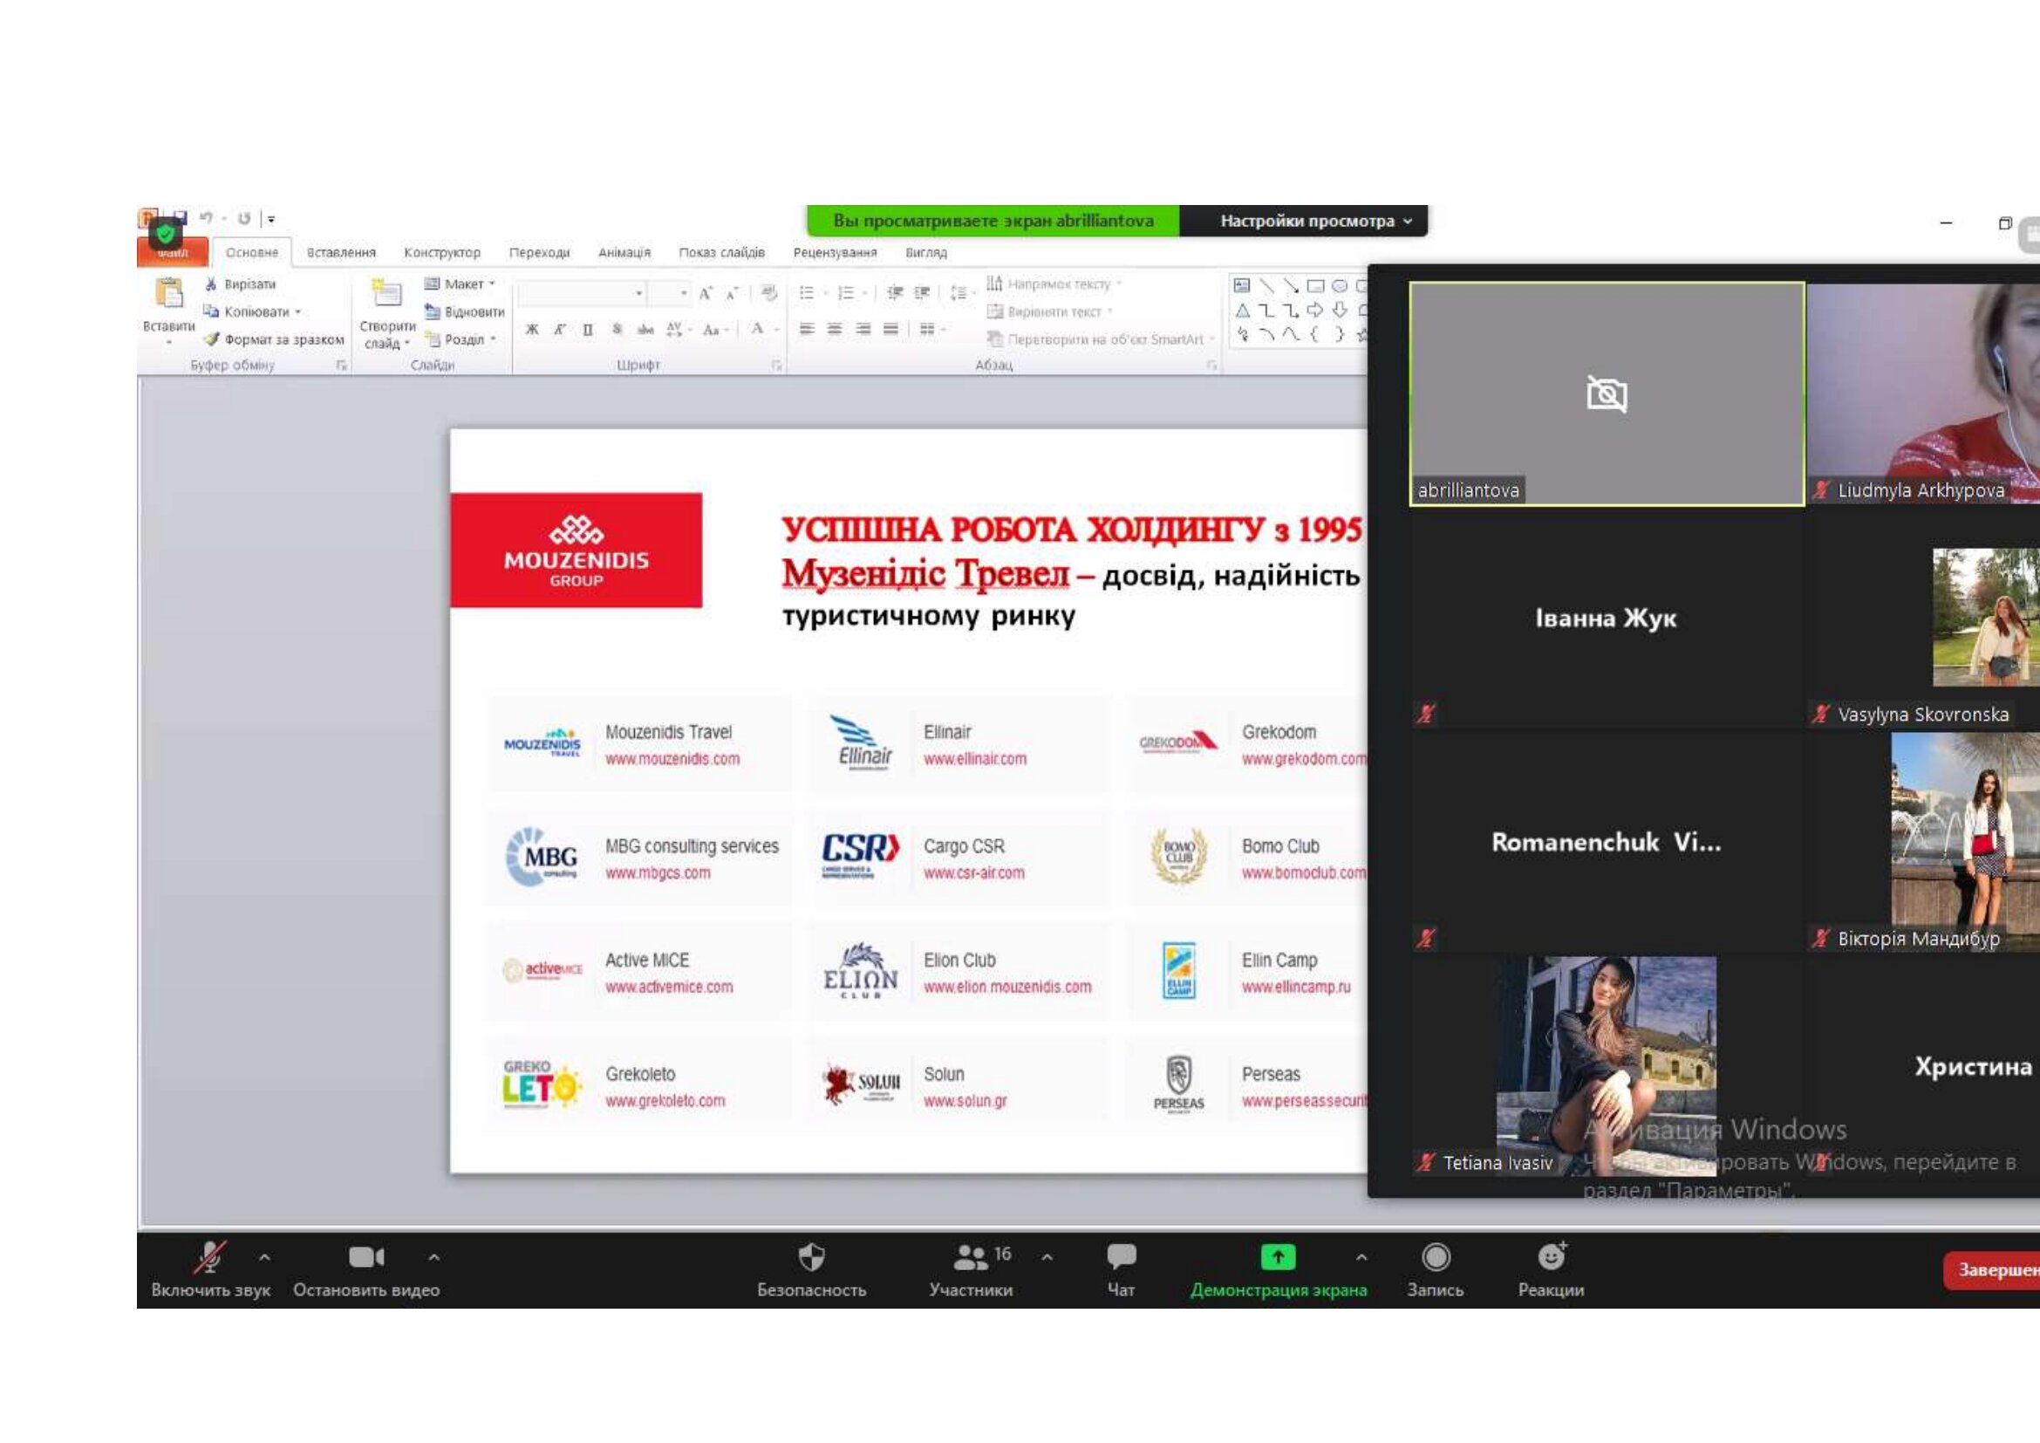
Task: Click the Increase indent icon
Action: tap(922, 292)
